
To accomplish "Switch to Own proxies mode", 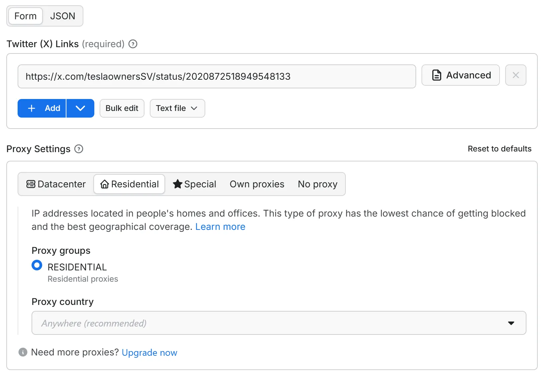I will [257, 184].
